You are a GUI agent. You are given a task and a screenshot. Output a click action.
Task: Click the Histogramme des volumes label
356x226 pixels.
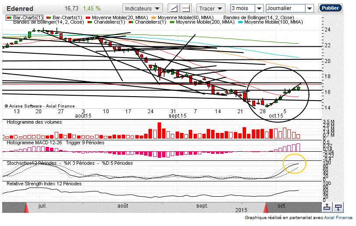[x=34, y=122]
